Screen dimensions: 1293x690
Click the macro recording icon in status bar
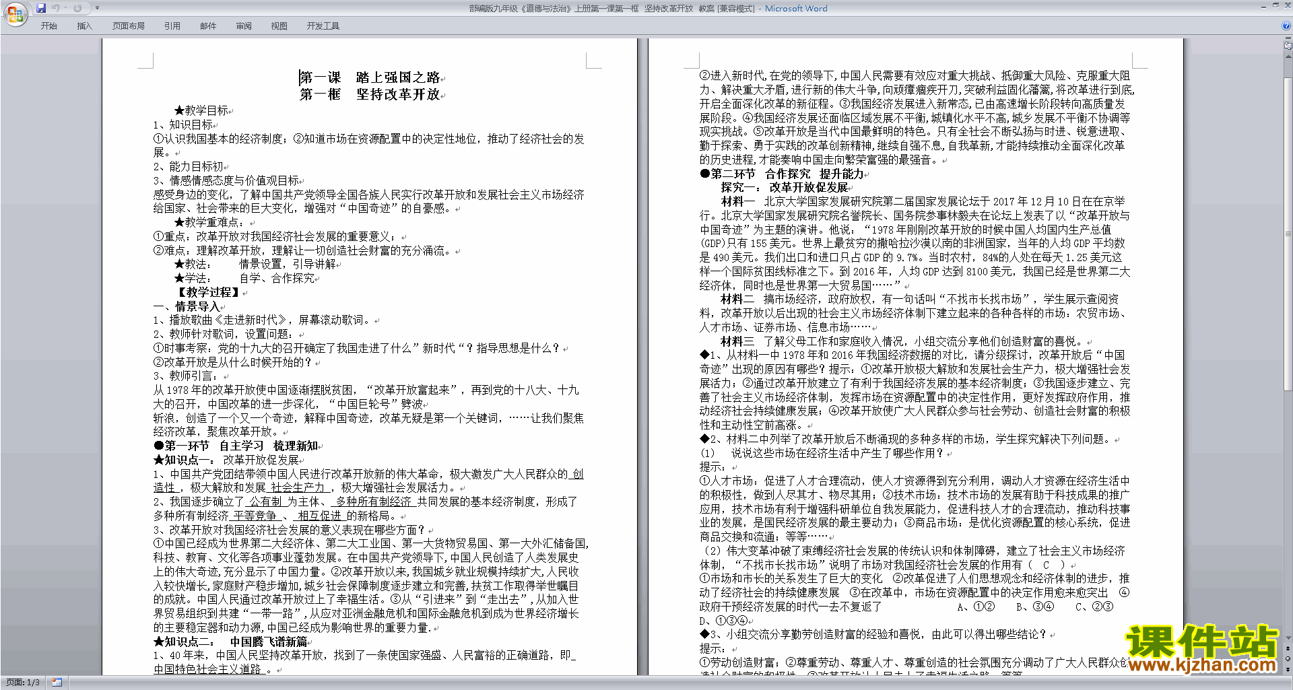[x=57, y=683]
